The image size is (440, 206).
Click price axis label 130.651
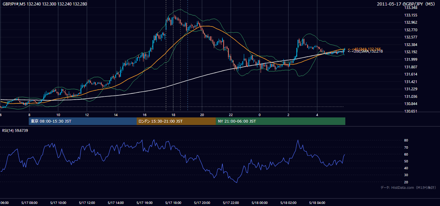pyautogui.click(x=411, y=111)
